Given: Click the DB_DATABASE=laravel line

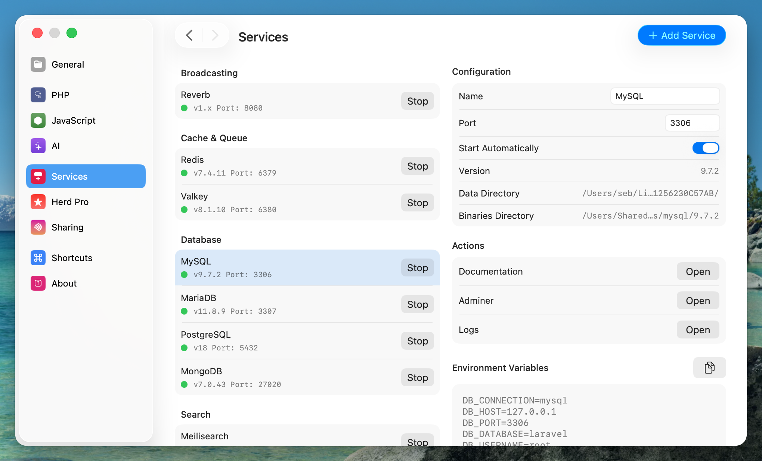Looking at the screenshot, I should pyautogui.click(x=515, y=434).
